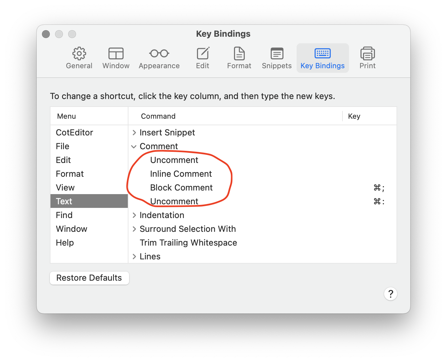Collapse the Comment command group

coord(134,146)
